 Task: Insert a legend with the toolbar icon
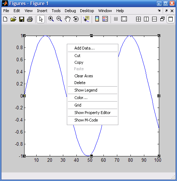click(105, 19)
